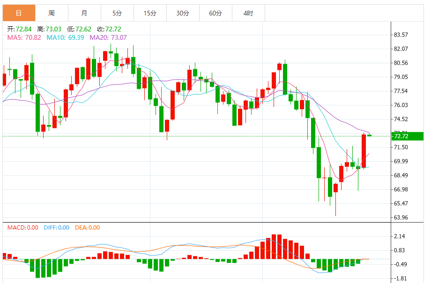Click the -1.81 MACD axis label

tap(400, 278)
